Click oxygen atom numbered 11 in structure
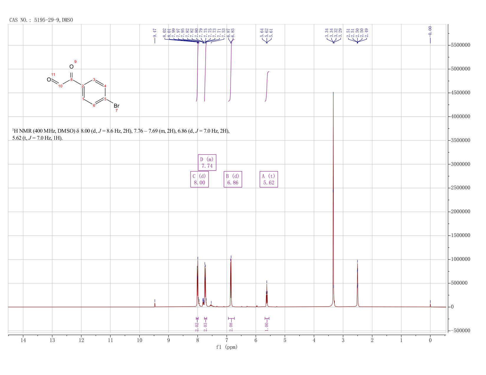 point(49,80)
